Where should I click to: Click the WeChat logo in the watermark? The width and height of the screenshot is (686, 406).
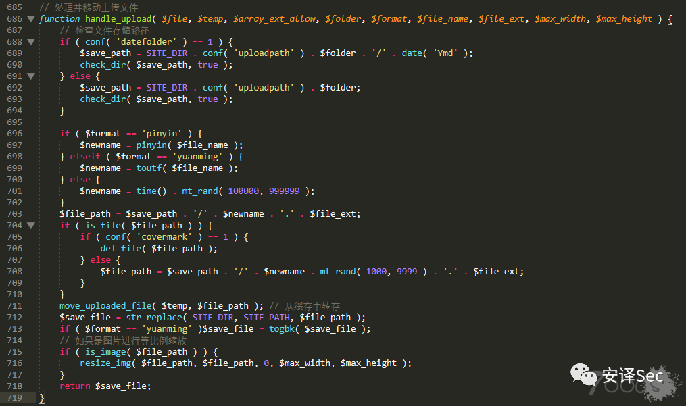coord(583,374)
